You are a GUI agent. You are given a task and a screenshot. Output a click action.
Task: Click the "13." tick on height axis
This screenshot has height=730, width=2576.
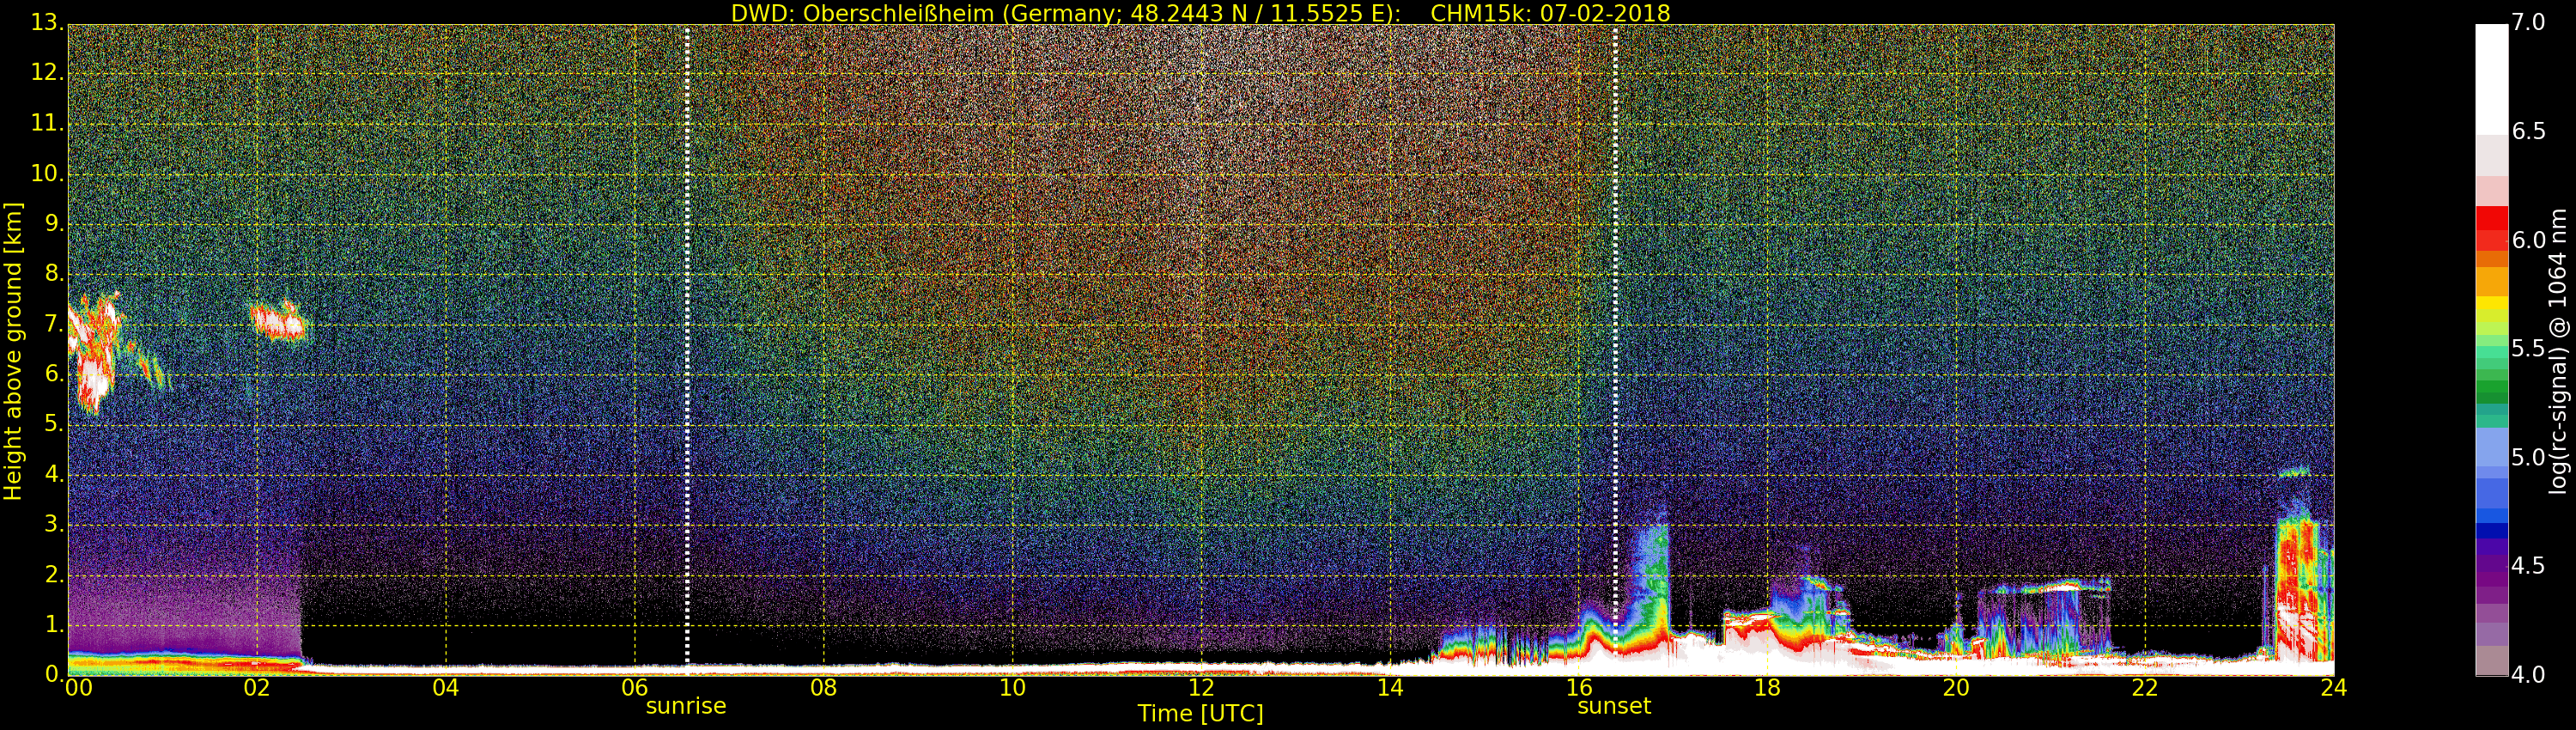pos(46,22)
